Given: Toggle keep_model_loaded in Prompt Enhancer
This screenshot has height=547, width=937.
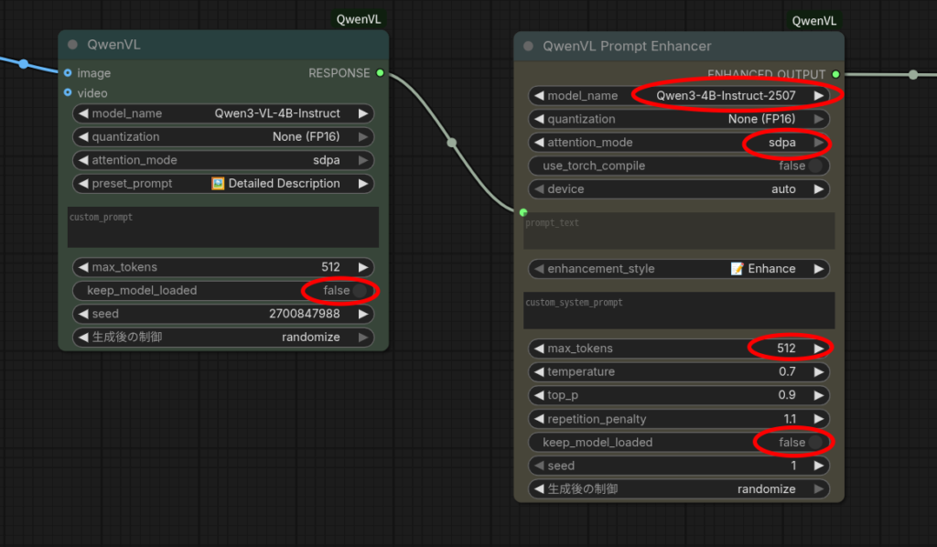Looking at the screenshot, I should pos(813,443).
